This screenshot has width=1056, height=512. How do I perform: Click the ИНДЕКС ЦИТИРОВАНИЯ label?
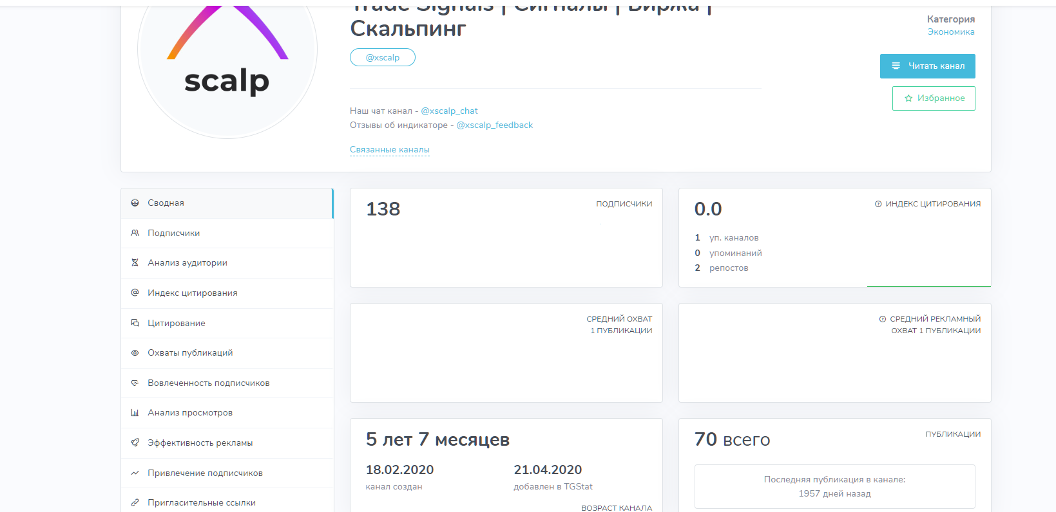tap(933, 204)
